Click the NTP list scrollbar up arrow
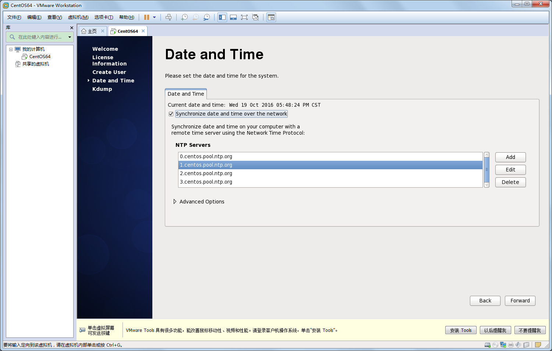 pyautogui.click(x=486, y=155)
